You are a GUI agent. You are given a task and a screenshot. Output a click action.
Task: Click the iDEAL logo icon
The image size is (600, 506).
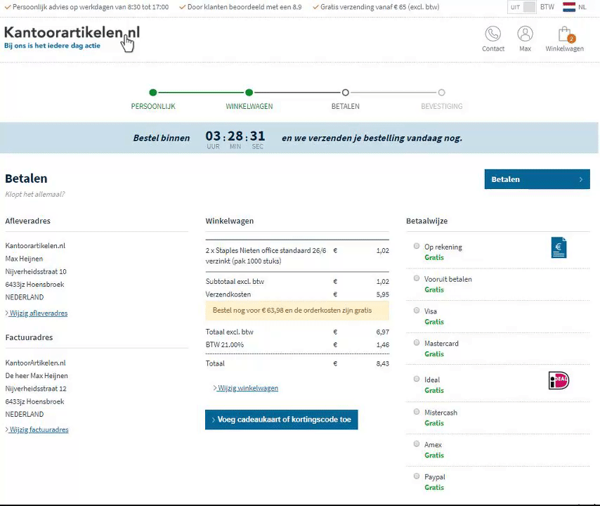point(559,380)
